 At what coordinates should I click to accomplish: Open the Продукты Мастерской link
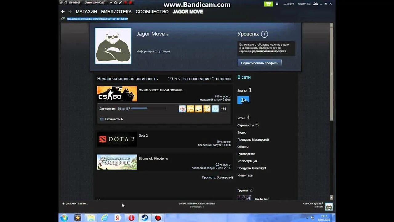pos(253,140)
